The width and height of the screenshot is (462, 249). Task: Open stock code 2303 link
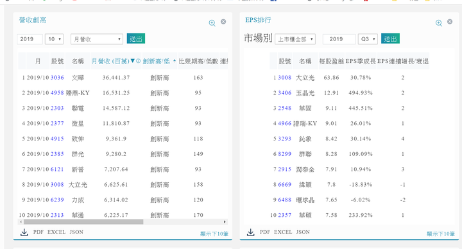point(57,108)
